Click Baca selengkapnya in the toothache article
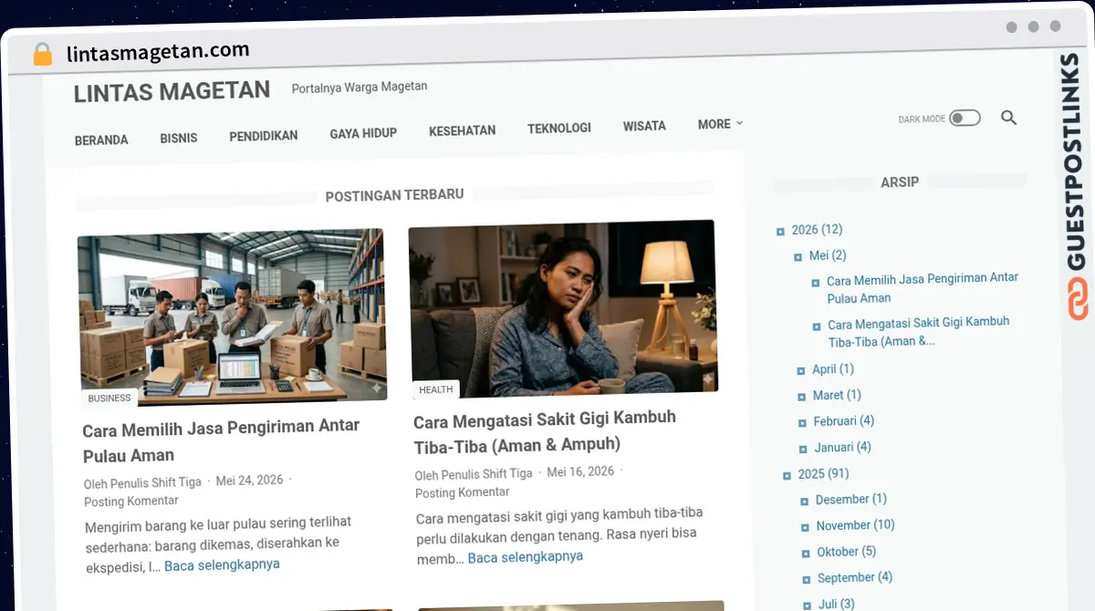Screen dimensions: 1095x611 [526, 556]
